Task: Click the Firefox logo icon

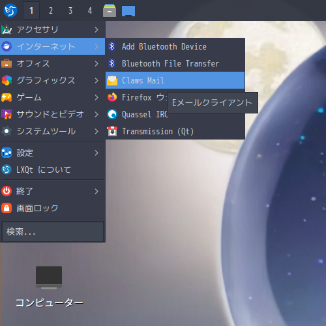Action: pyautogui.click(x=112, y=97)
